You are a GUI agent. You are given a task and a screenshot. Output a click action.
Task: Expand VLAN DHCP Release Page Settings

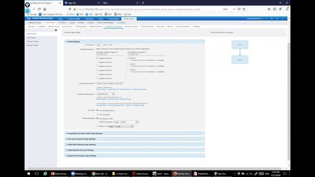pyautogui.click(x=134, y=145)
